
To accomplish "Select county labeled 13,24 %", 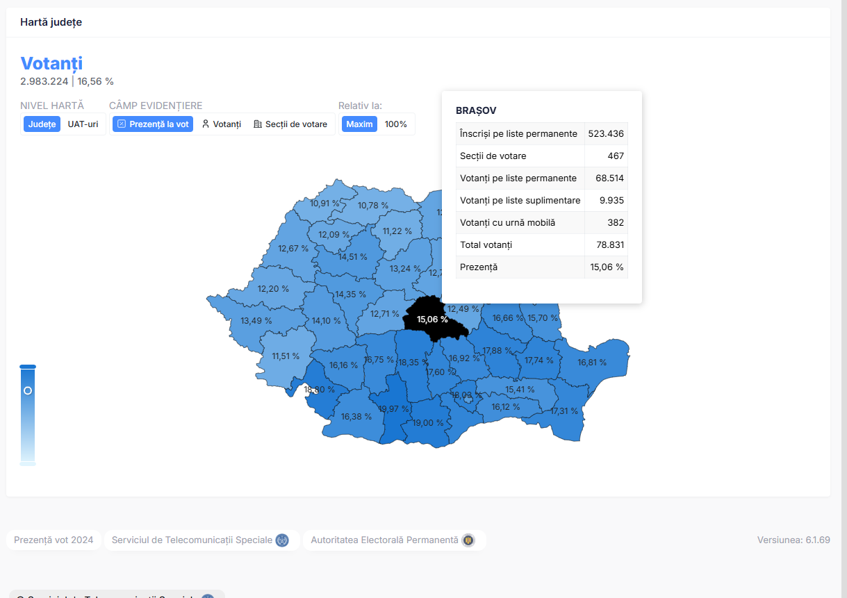I will point(405,268).
